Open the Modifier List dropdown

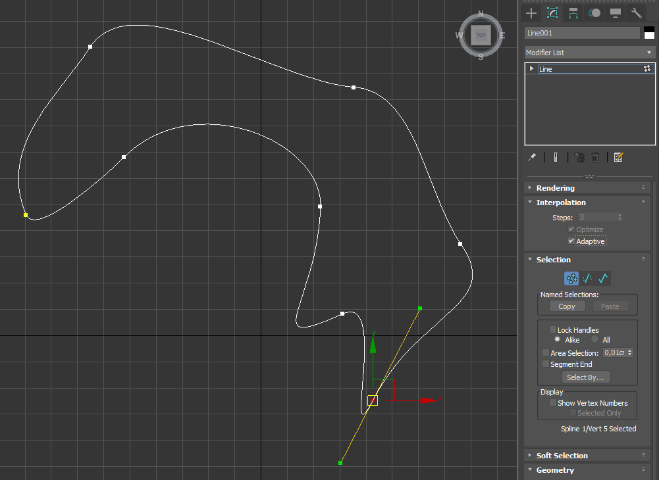589,53
